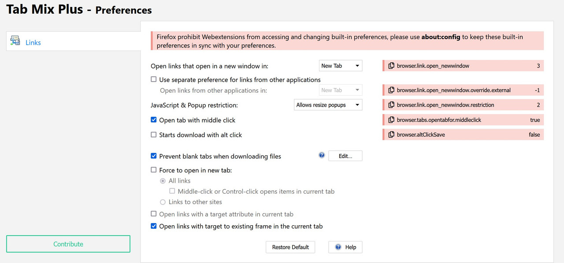Screen dimensions: 564x263
Task: Copy browser.link.open_newwindow preference name icon
Action: pyautogui.click(x=391, y=66)
